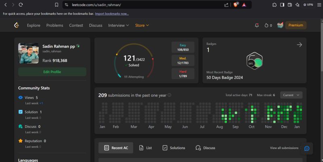The width and height of the screenshot is (323, 162).
Task: Click the Med. 12/1783 stat box
Action: (183, 61)
